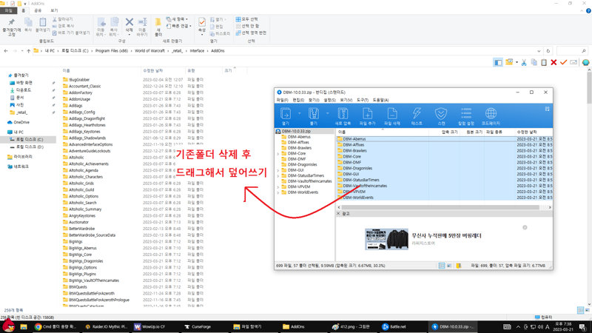Click the red X delete icon in Explorer's secondary toolbar
The height and width of the screenshot is (333, 592).
(554, 62)
